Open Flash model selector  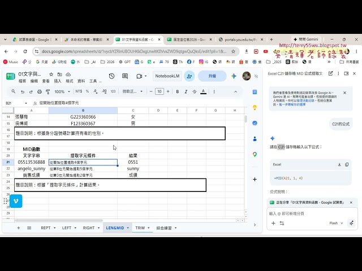coord(336,223)
